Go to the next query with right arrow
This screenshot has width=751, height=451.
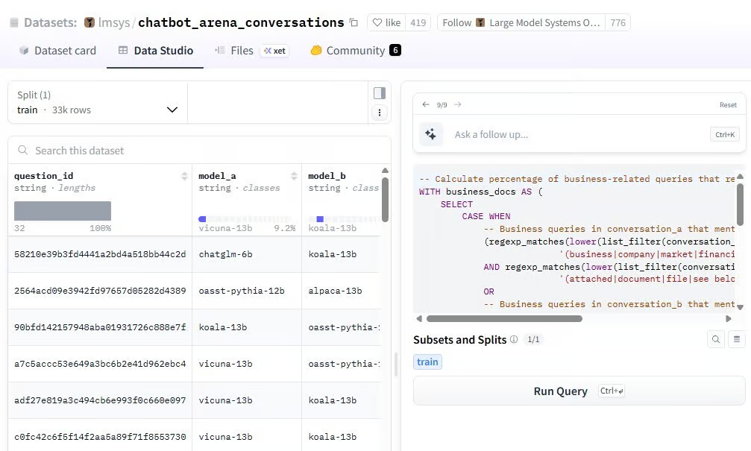pos(458,105)
